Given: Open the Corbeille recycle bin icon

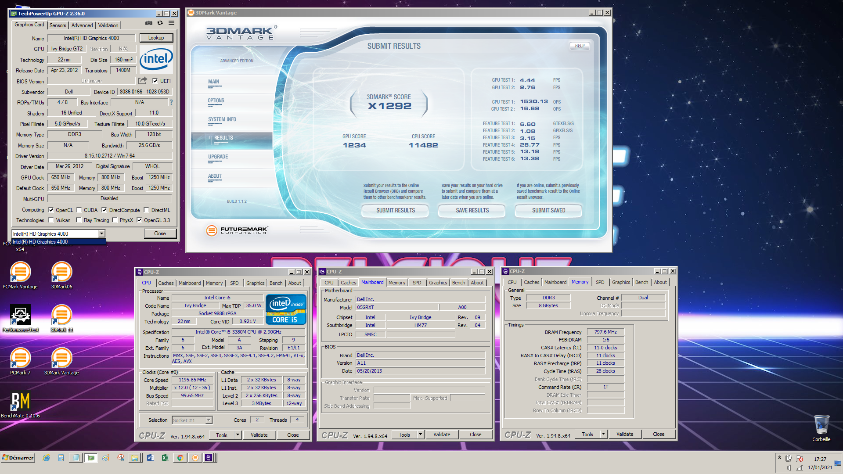Looking at the screenshot, I should pos(821,428).
